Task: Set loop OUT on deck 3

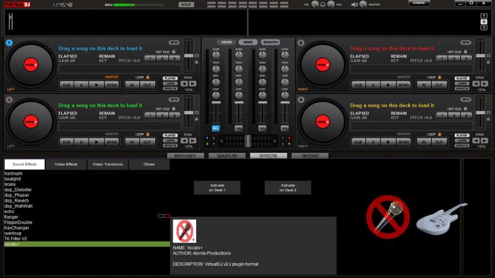Action: click(x=147, y=142)
